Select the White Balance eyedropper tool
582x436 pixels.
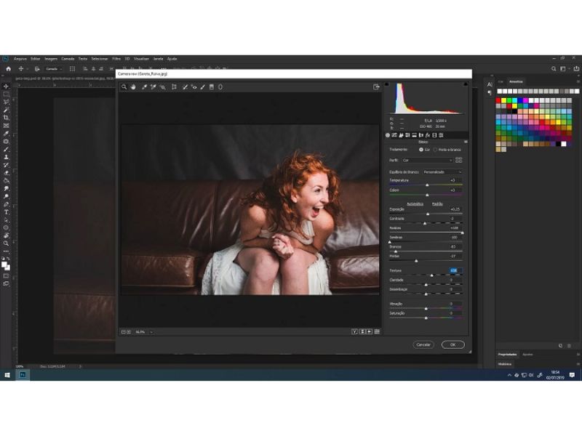coord(144,87)
